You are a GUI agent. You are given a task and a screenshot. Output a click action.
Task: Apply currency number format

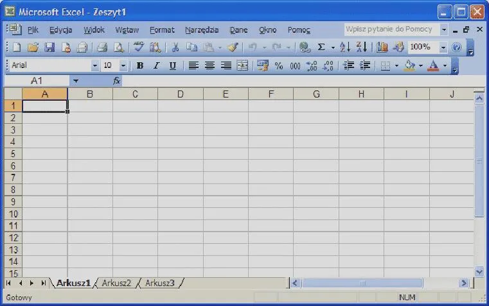[262, 65]
